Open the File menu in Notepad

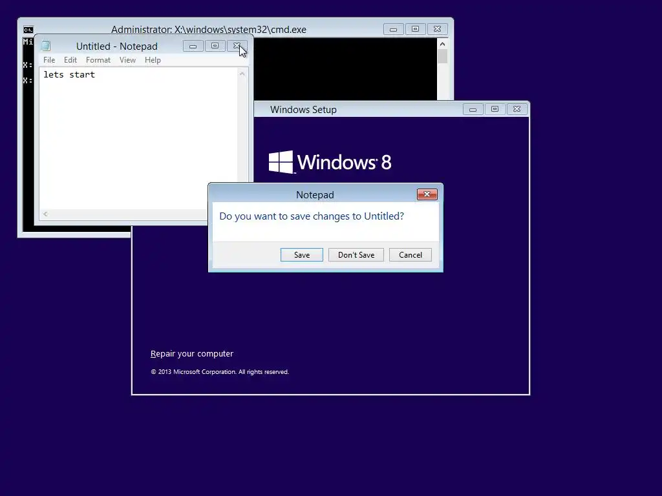(49, 60)
